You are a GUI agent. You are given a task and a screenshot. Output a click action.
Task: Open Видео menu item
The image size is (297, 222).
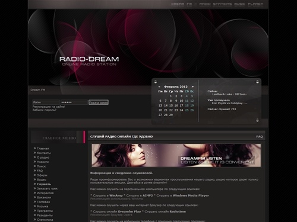pyautogui.click(x=42, y=179)
